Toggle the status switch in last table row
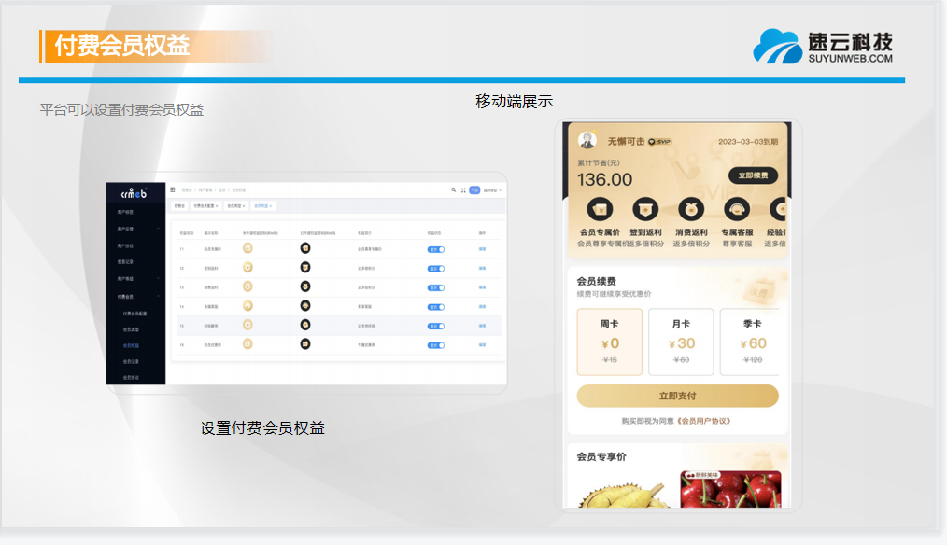Screen dimensions: 947x545 (435, 344)
